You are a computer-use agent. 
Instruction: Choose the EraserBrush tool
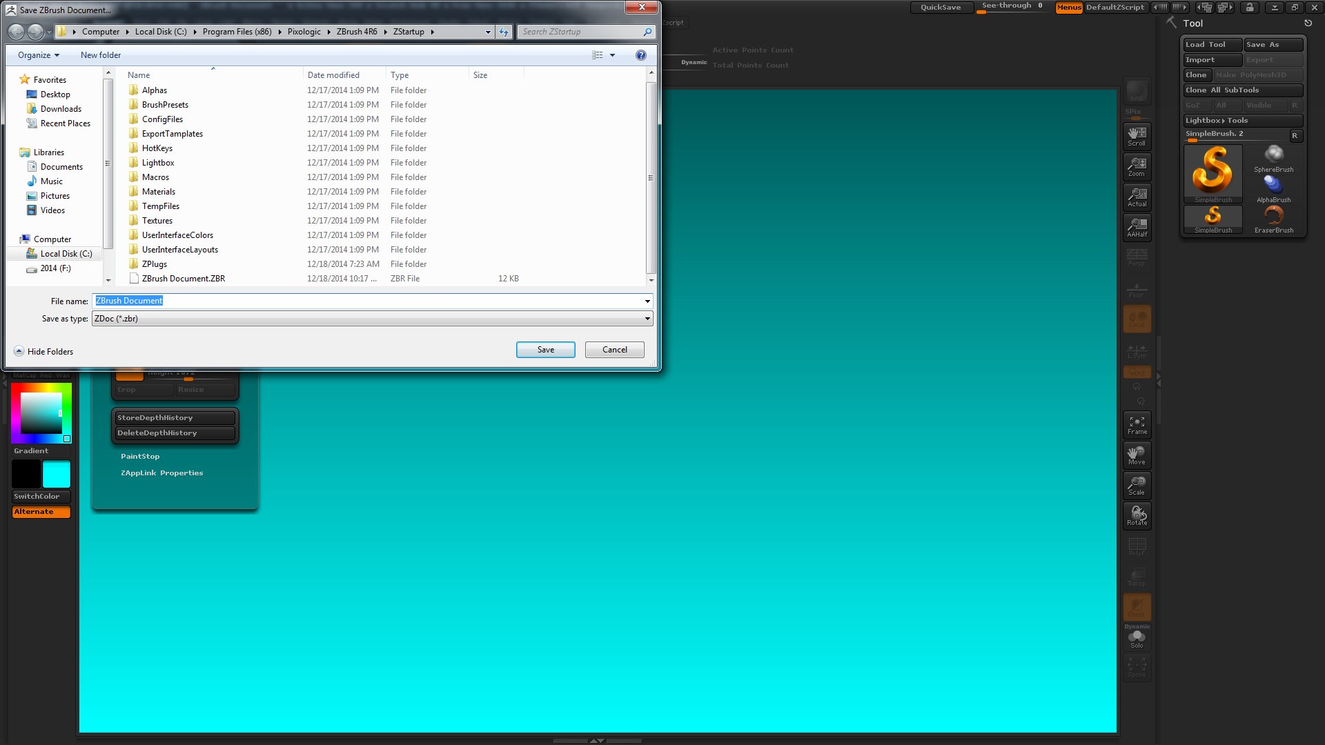point(1273,219)
